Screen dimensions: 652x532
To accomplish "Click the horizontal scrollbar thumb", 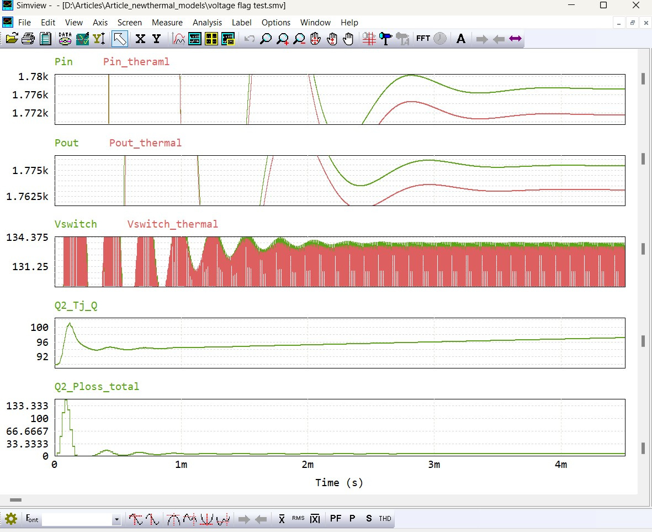I will [x=15, y=500].
